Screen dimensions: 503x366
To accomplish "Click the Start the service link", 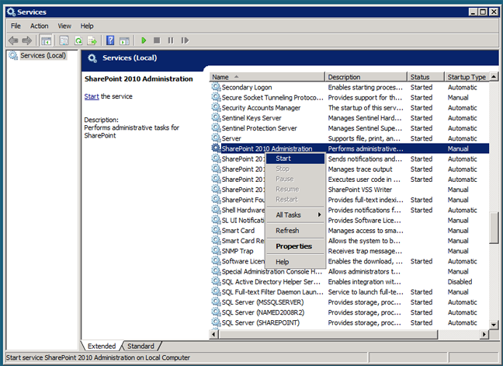I will click(92, 96).
